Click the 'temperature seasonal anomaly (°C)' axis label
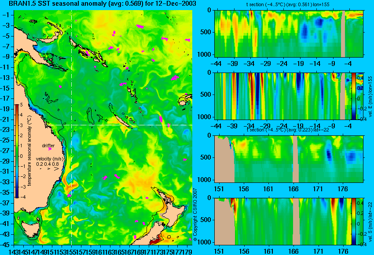 pos(29,151)
